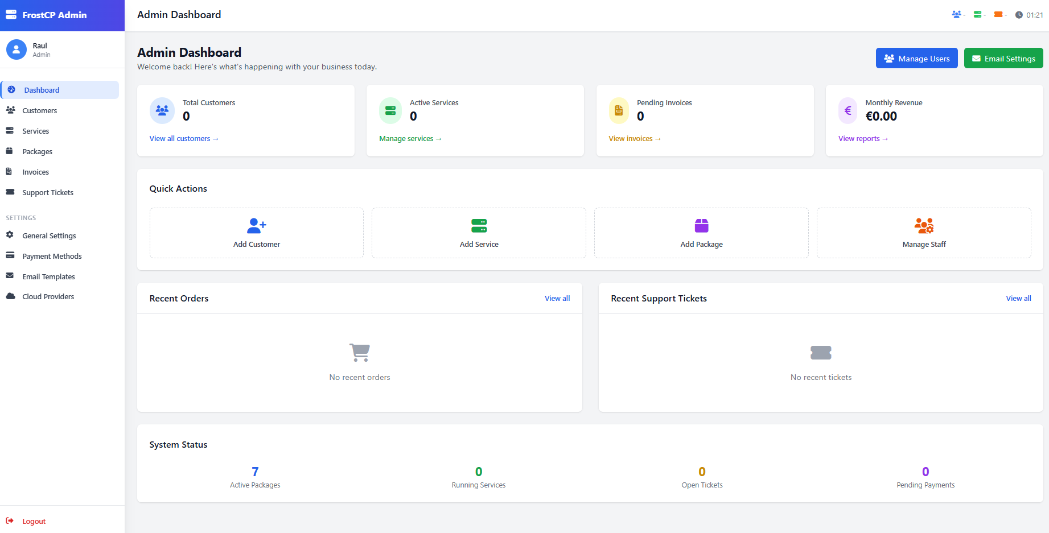Click the Manage Users button

pyautogui.click(x=917, y=58)
